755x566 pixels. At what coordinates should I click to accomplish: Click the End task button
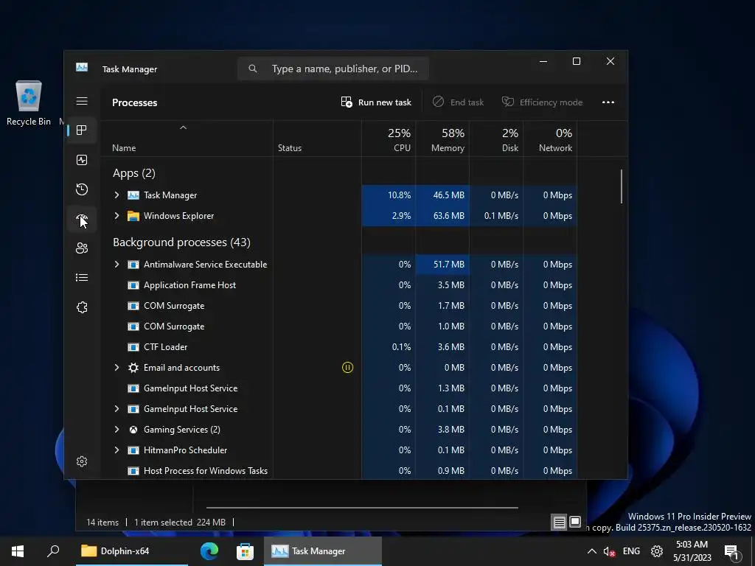pyautogui.click(x=458, y=102)
